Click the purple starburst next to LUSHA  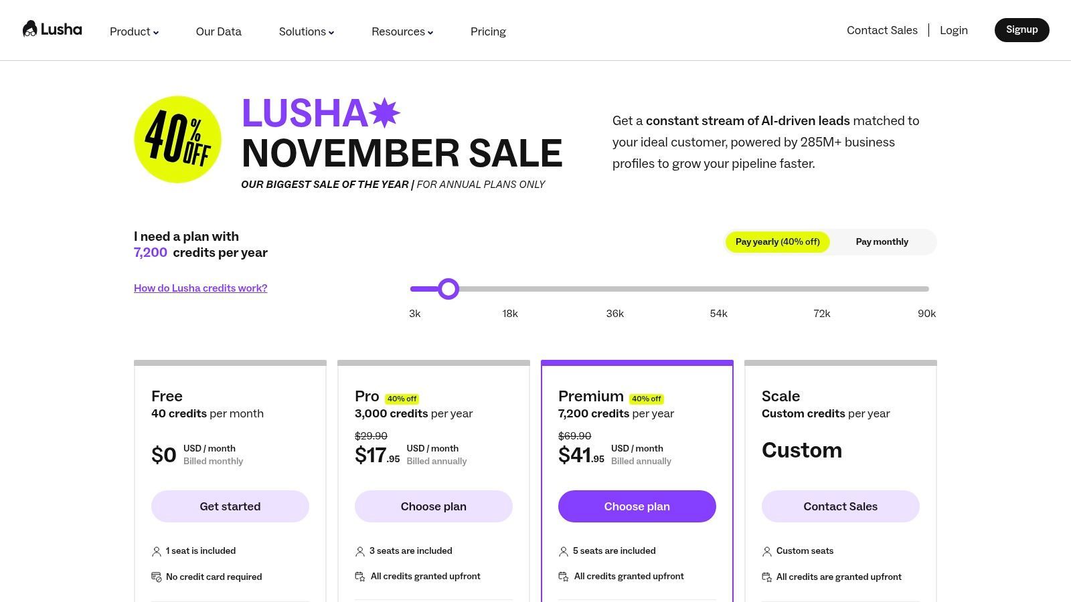point(384,114)
